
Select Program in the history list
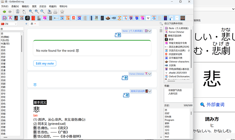pyautogui.click(x=169, y=120)
